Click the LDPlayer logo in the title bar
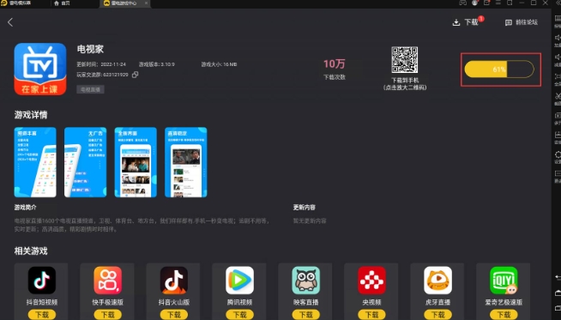The height and width of the screenshot is (320, 561). (x=4, y=3)
